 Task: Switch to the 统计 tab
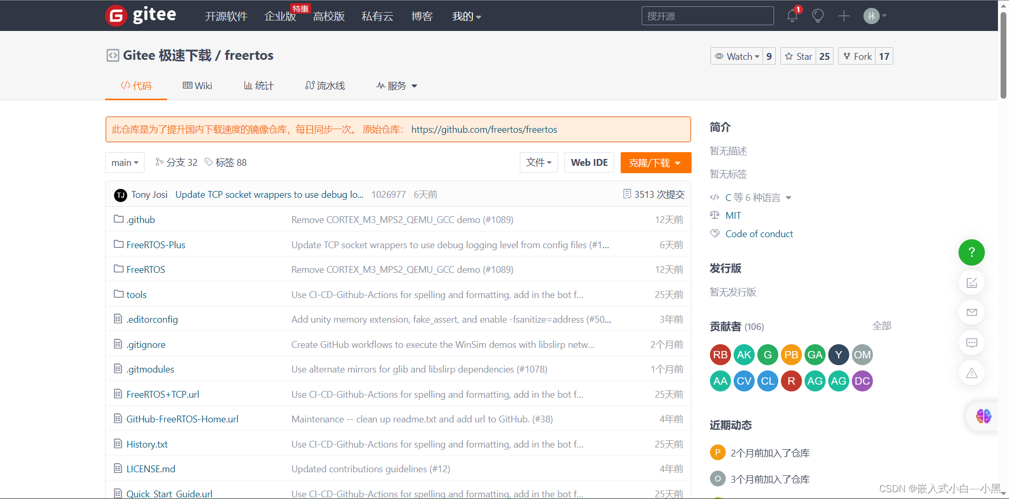pyautogui.click(x=259, y=86)
